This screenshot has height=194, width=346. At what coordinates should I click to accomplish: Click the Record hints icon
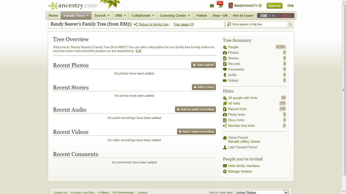pos(225,109)
